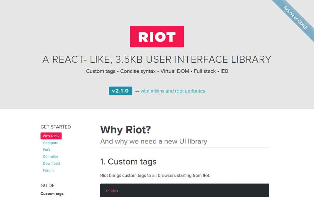
Task: Click the Custom tags • Concise syntax tagline
Action: (157, 71)
